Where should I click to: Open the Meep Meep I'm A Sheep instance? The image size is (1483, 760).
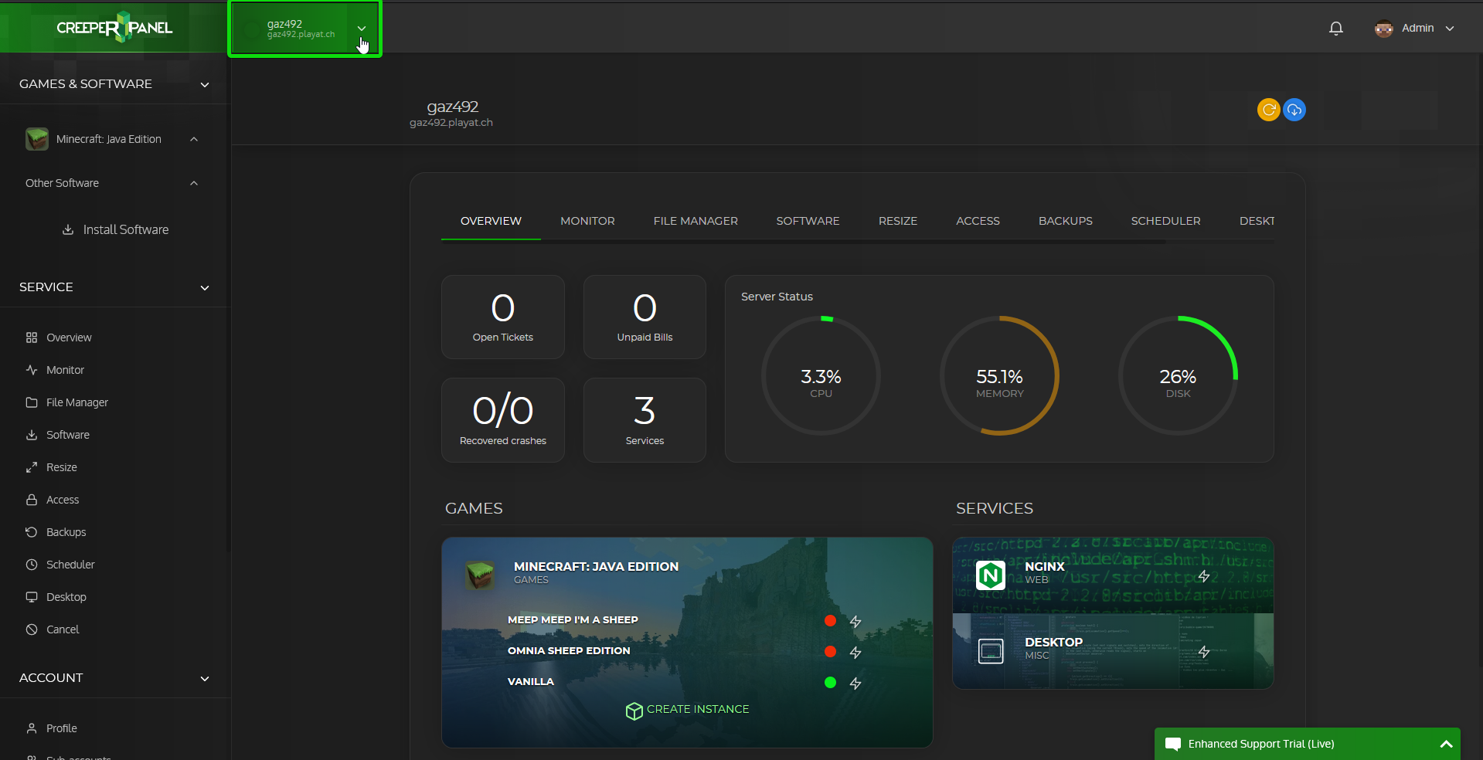click(573, 619)
